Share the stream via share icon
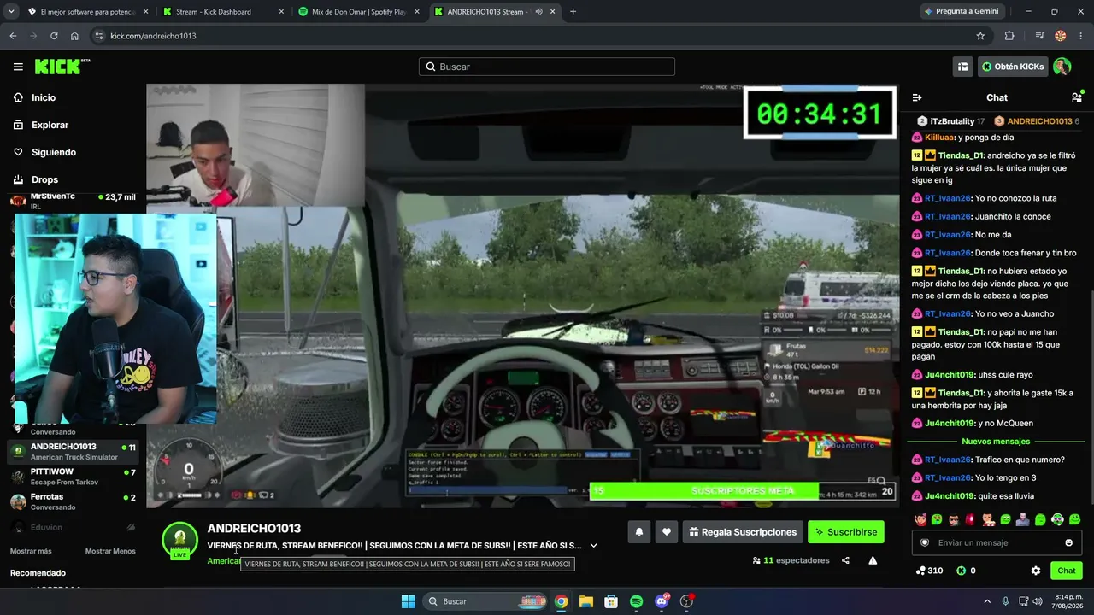The height and width of the screenshot is (615, 1094). point(845,560)
